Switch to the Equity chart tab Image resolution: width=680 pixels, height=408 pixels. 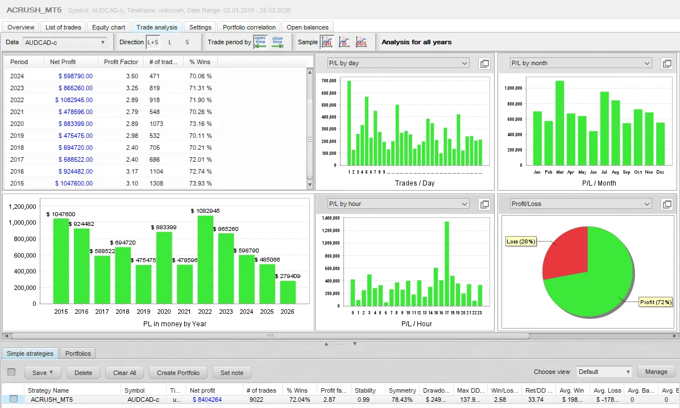[109, 27]
